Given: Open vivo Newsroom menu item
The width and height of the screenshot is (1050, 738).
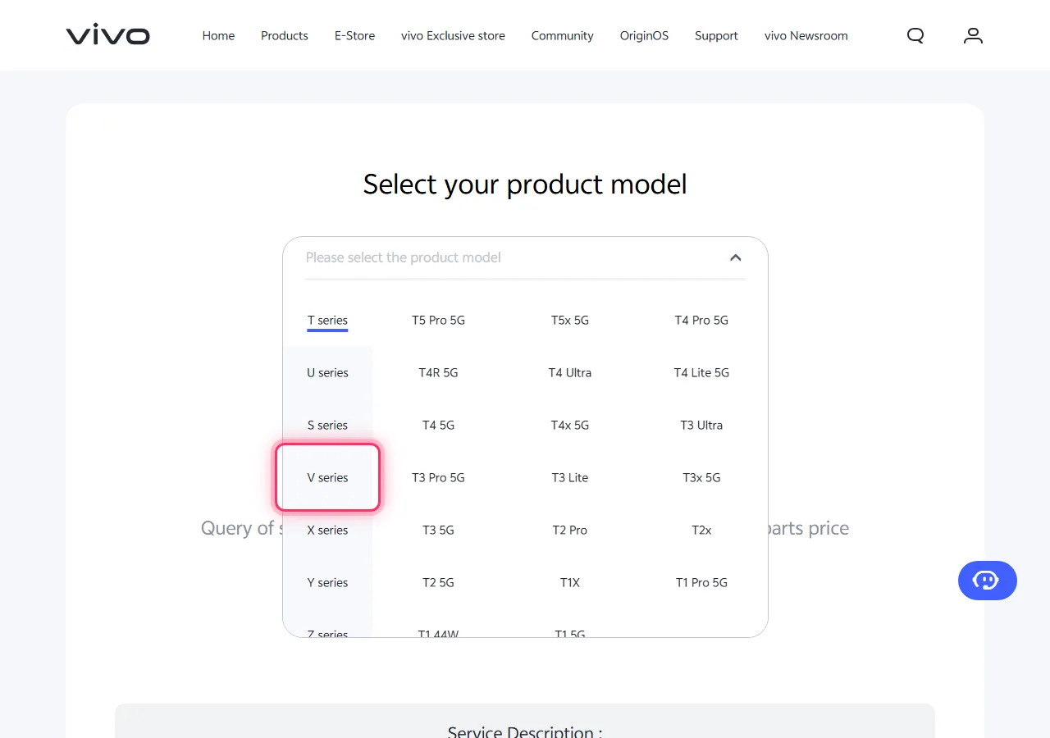Looking at the screenshot, I should pos(806,36).
